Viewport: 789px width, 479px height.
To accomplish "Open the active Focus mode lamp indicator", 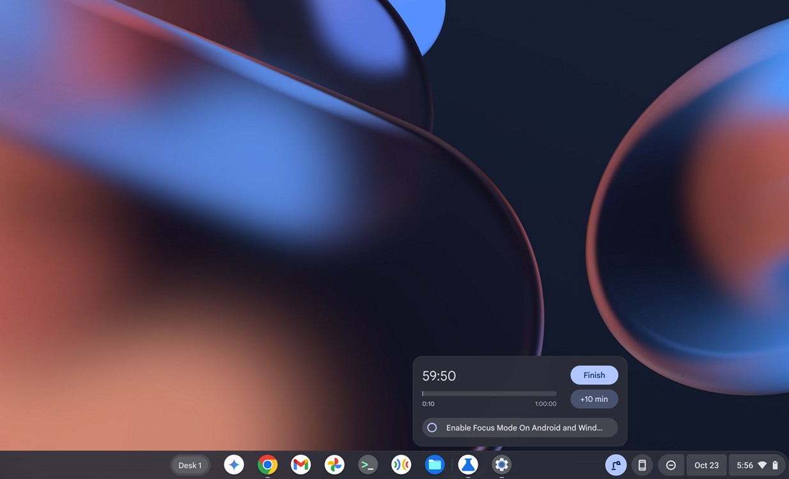I will (616, 465).
